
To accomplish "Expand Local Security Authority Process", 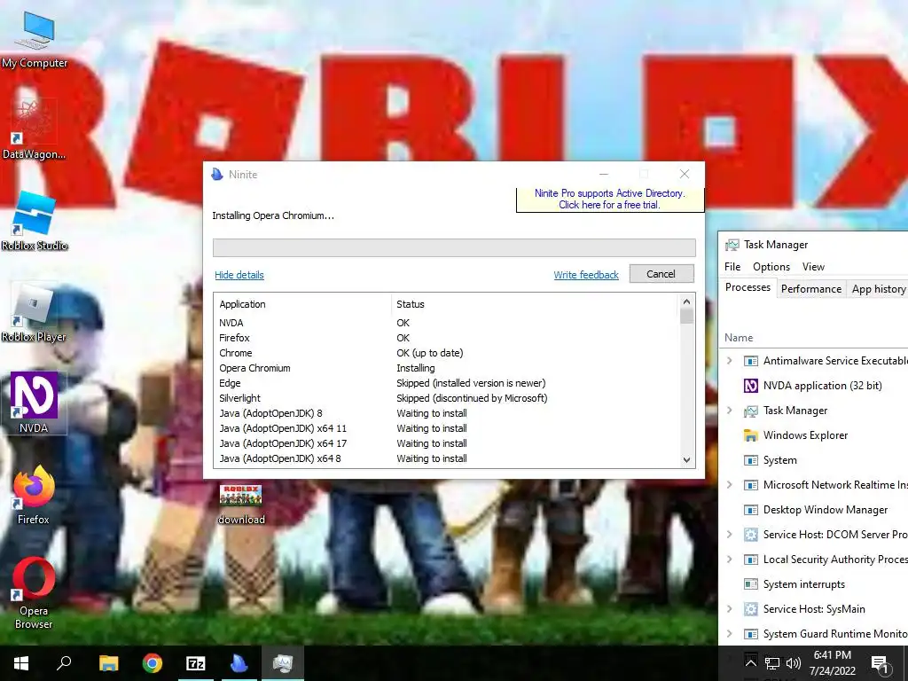I will click(730, 560).
